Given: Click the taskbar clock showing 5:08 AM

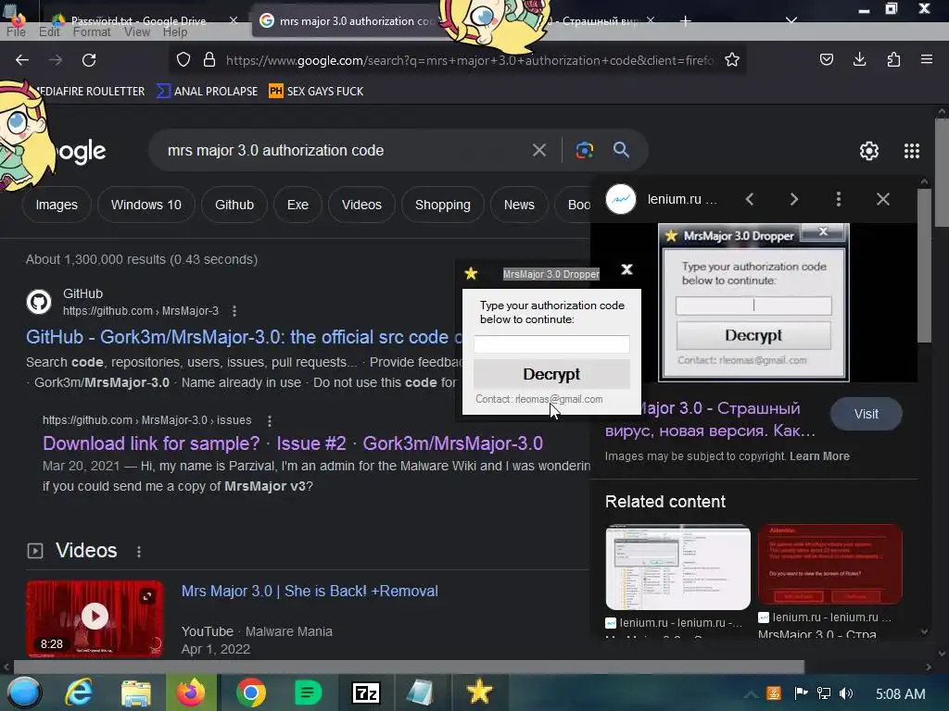Looking at the screenshot, I should coord(901,694).
